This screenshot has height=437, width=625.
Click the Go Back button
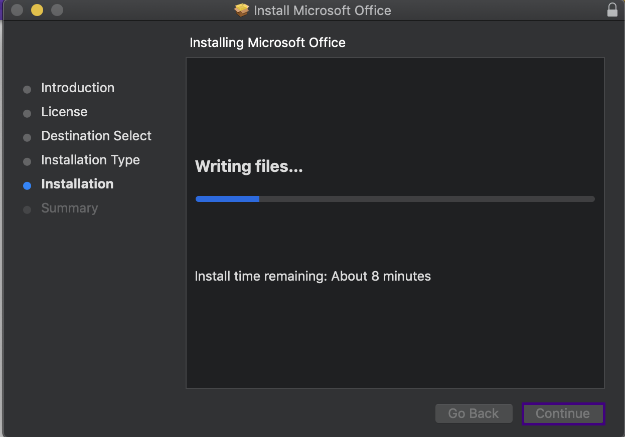(x=474, y=413)
